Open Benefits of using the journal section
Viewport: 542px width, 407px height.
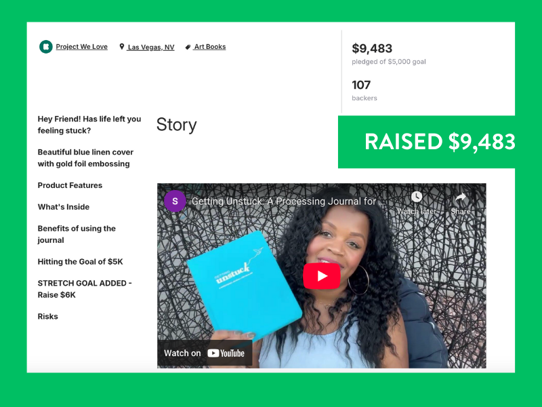coord(77,234)
